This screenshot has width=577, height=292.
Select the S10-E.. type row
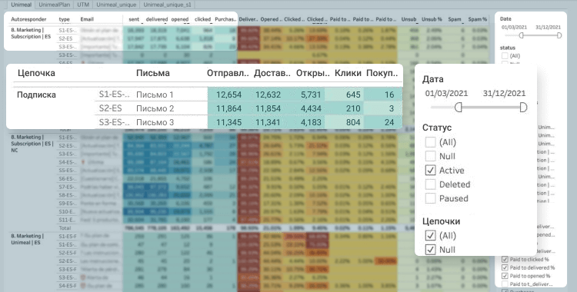click(67, 211)
